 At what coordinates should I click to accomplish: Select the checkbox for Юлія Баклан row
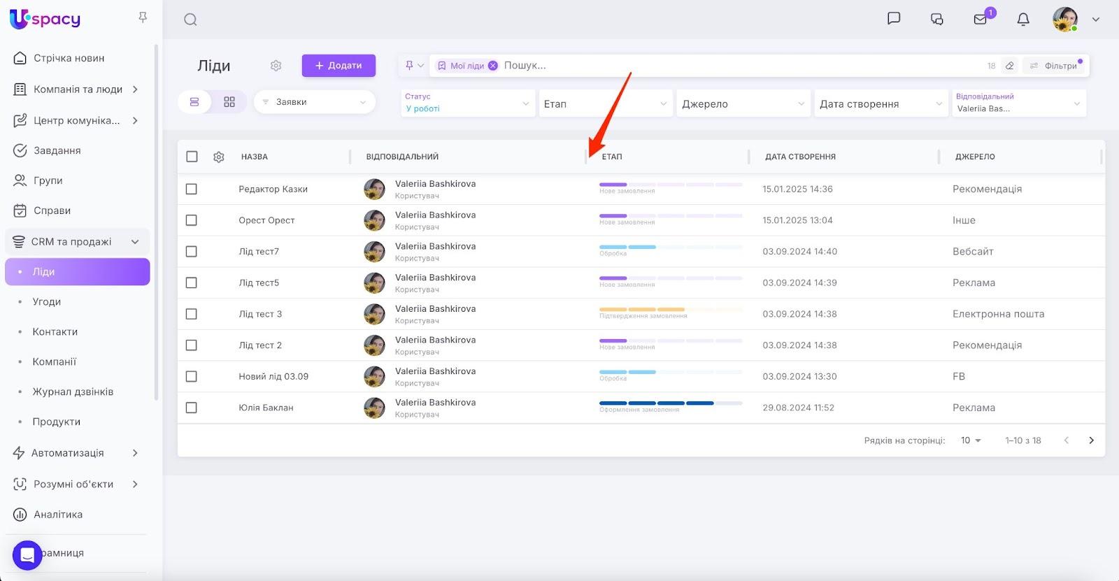(x=192, y=408)
